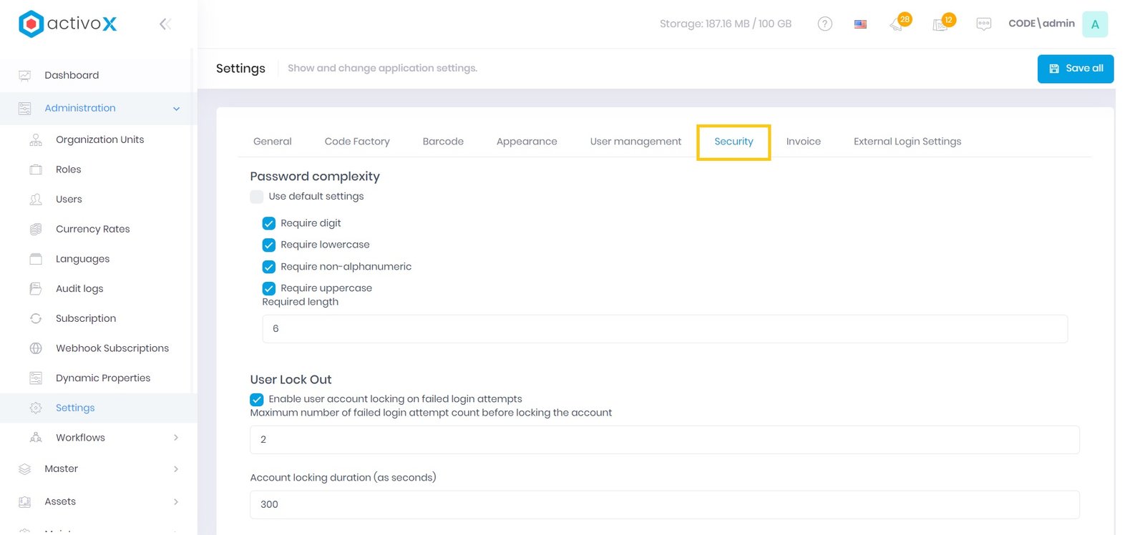Viewport: 1145px width, 535px height.
Task: Collapse the sidebar with the double-chevron icon
Action: (165, 24)
